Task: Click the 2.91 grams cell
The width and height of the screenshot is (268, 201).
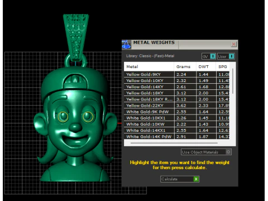Action: coord(185,136)
